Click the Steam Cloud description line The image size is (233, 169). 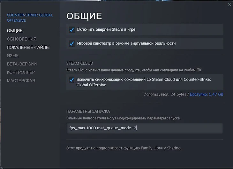(x=134, y=70)
